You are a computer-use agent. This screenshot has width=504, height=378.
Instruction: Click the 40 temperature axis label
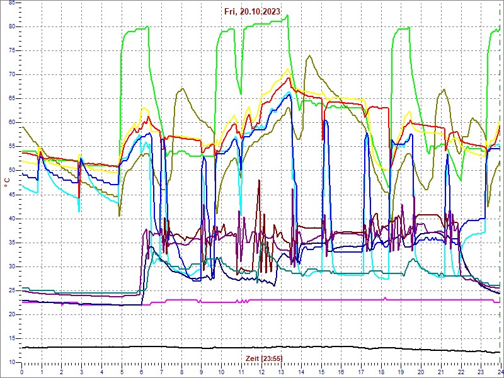pos(12,219)
